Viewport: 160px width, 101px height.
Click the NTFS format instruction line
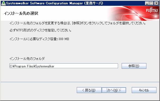[40, 30]
